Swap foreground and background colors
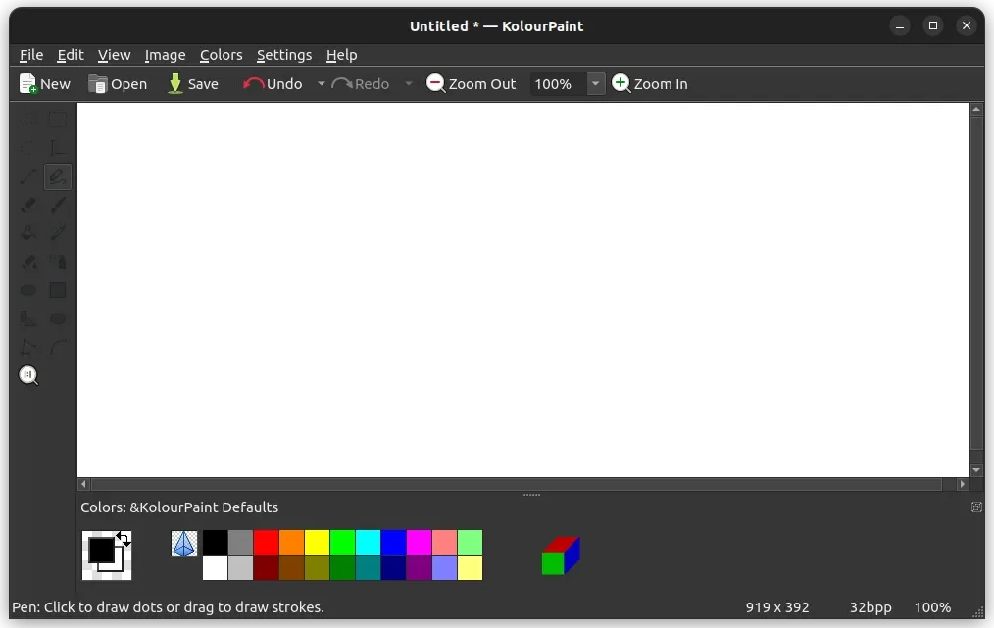This screenshot has height=628, width=994. tap(124, 539)
